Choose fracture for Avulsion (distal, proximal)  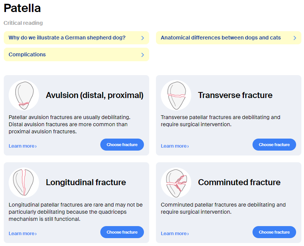(x=122, y=145)
